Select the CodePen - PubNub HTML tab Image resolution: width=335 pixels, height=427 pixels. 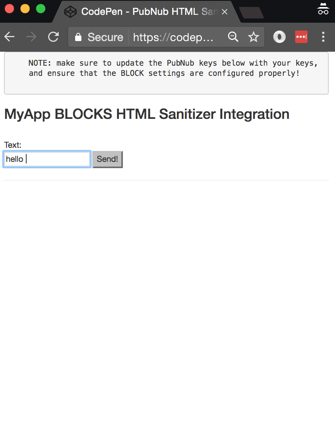click(x=145, y=12)
